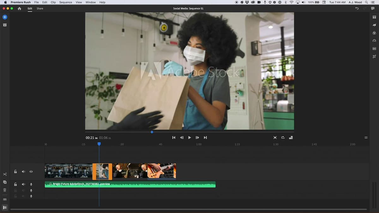Screen dimensions: 379x213
Task: Open the timeline settings menu
Action: [366, 137]
